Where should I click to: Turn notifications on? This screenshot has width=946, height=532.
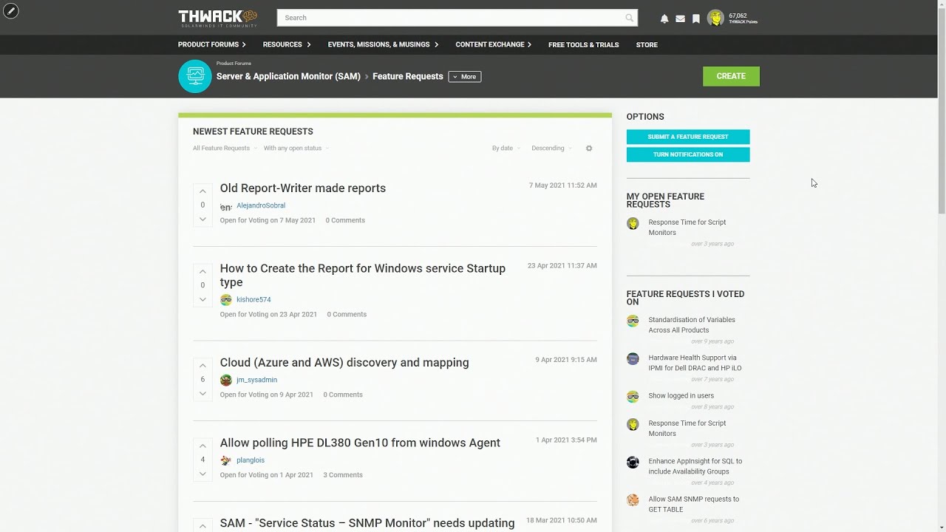click(x=688, y=154)
